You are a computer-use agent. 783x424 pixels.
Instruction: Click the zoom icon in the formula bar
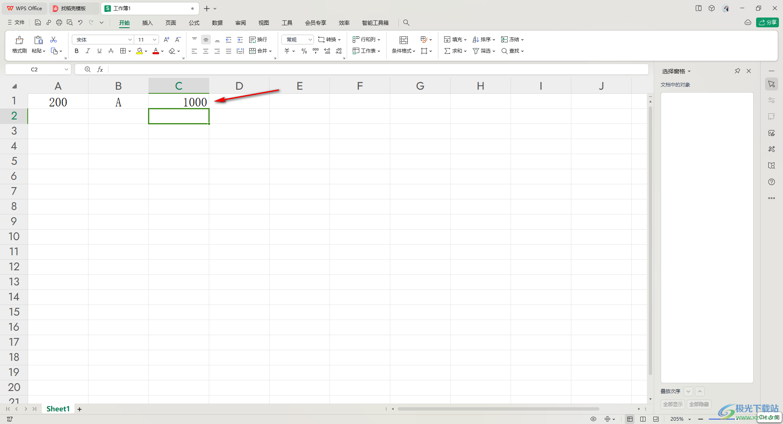87,69
